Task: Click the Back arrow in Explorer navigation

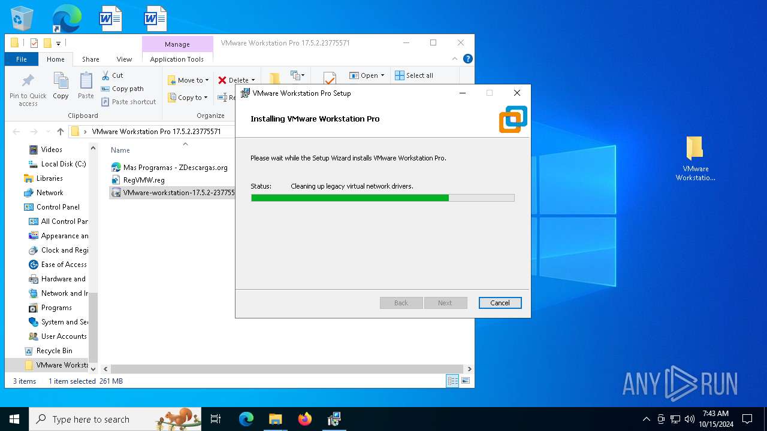Action: (16, 132)
